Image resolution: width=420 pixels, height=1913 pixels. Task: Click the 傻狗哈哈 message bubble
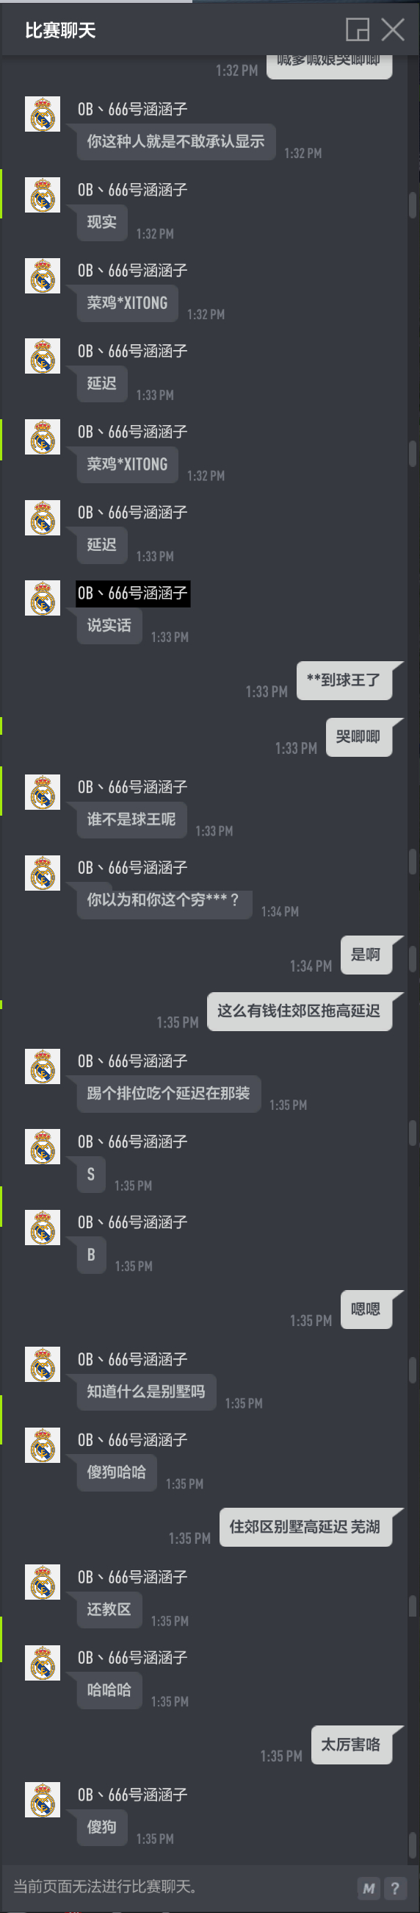pyautogui.click(x=116, y=1472)
